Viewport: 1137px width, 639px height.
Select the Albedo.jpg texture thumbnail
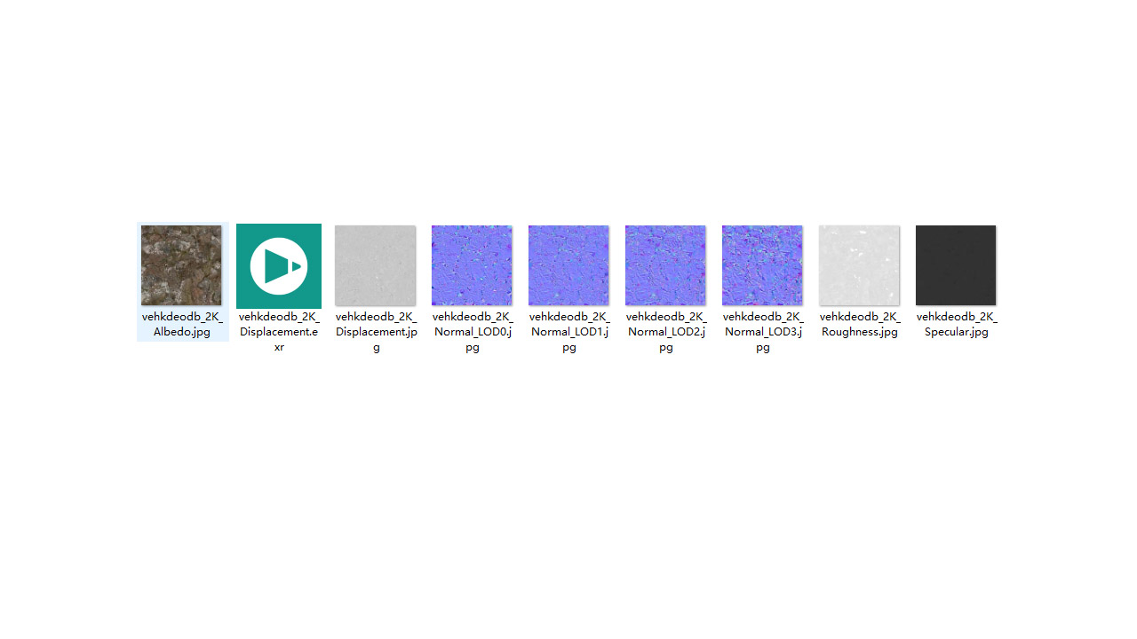pos(181,265)
